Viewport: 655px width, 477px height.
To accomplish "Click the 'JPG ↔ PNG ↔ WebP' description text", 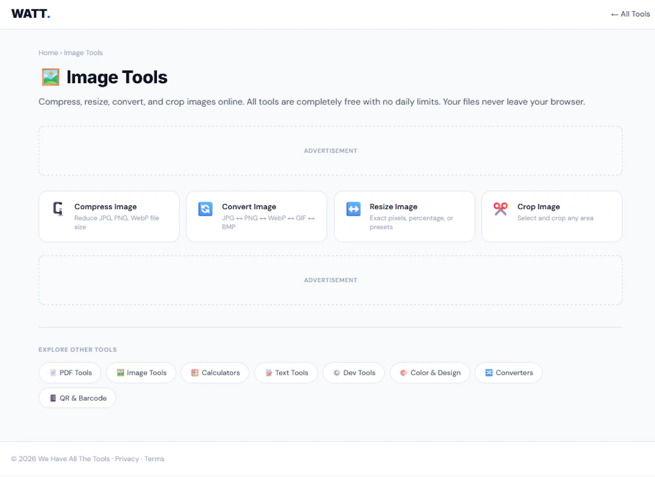I will pyautogui.click(x=268, y=223).
